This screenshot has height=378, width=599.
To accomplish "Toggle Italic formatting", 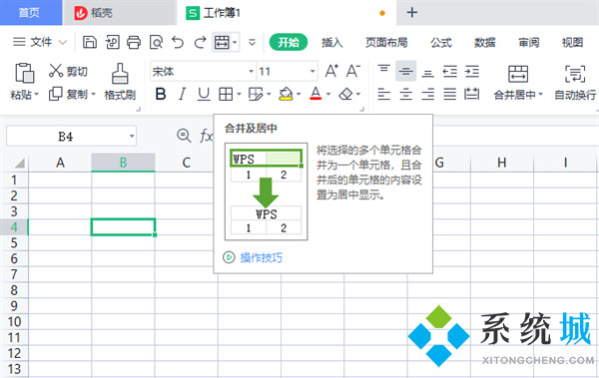I will (183, 94).
